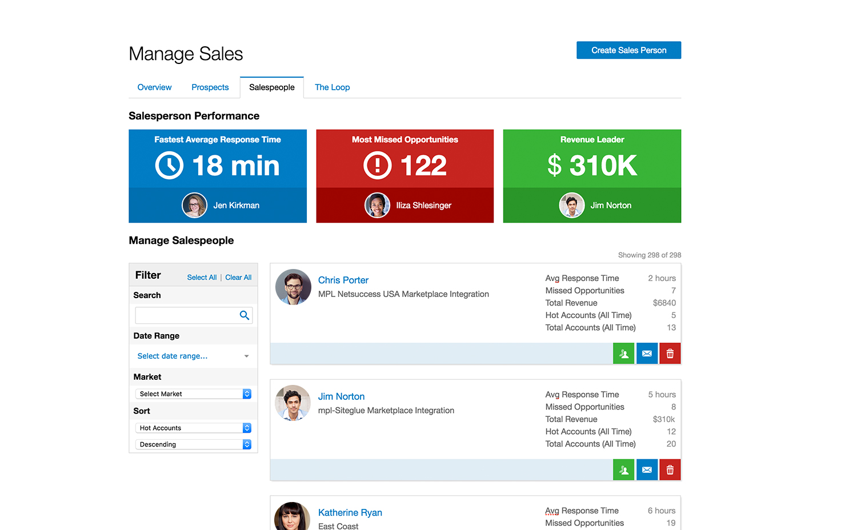
Task: Open the Select date range dropdown
Action: 193,356
